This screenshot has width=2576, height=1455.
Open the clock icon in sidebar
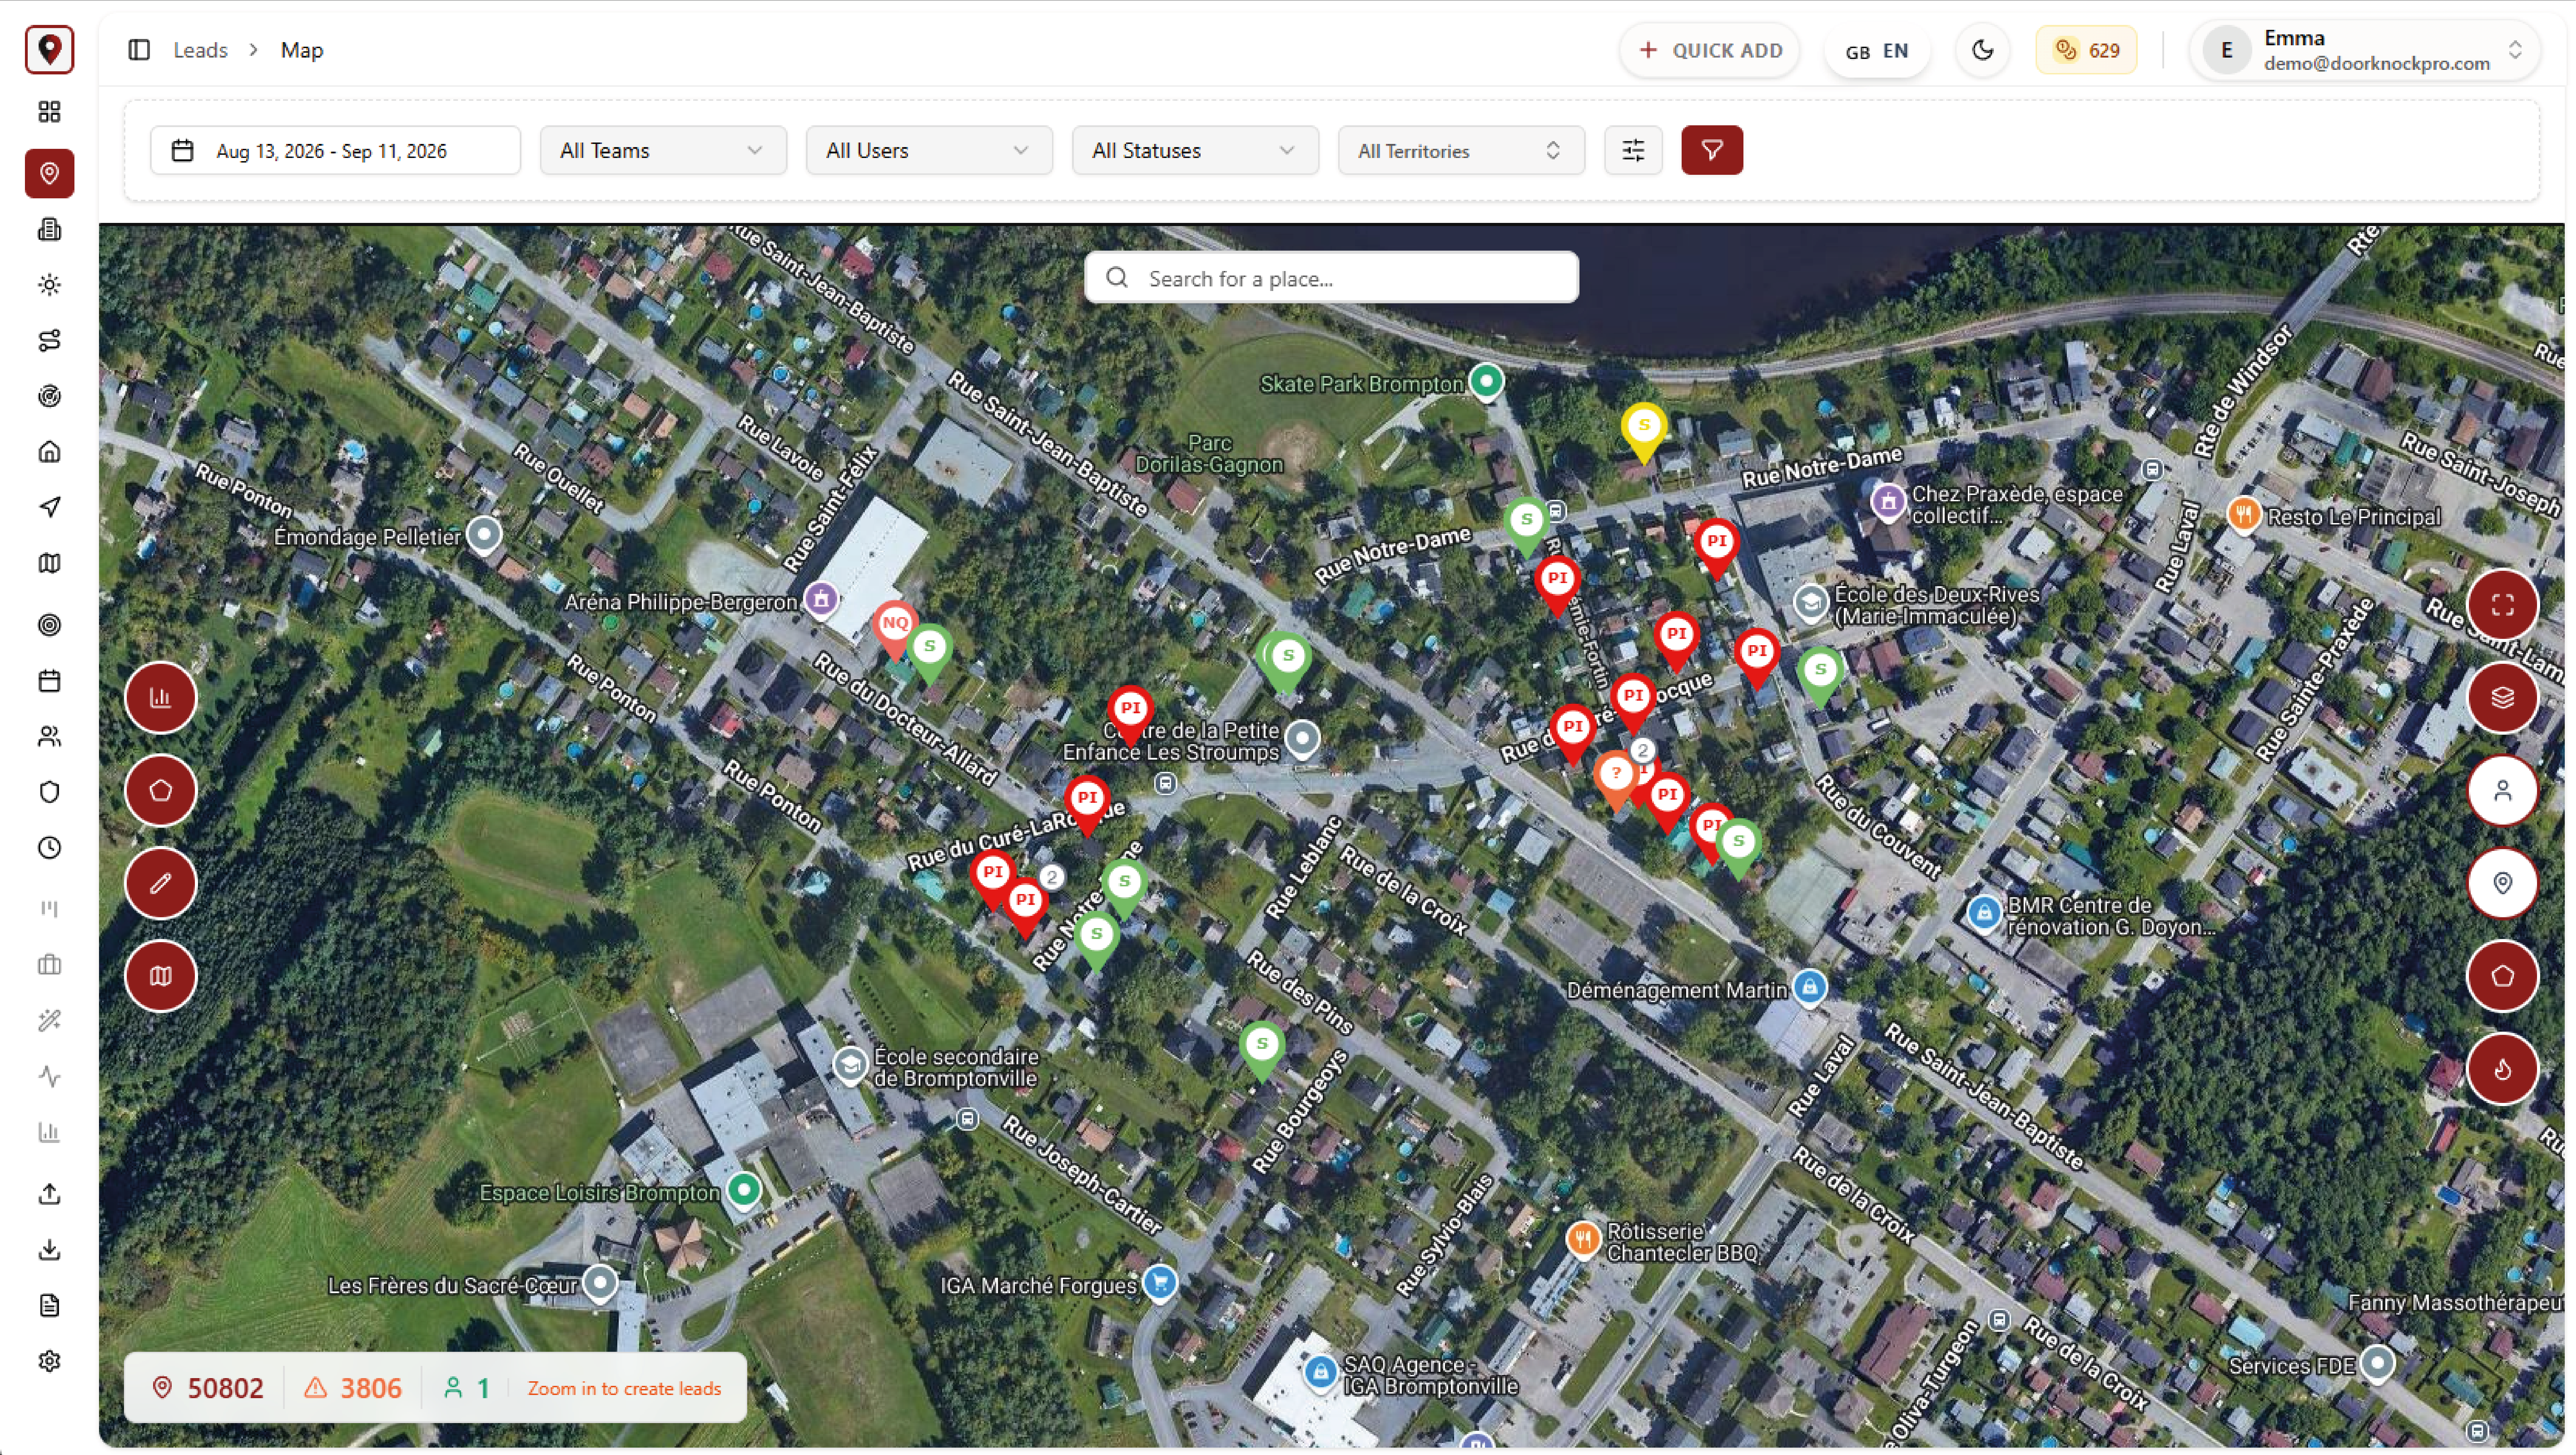point(49,848)
